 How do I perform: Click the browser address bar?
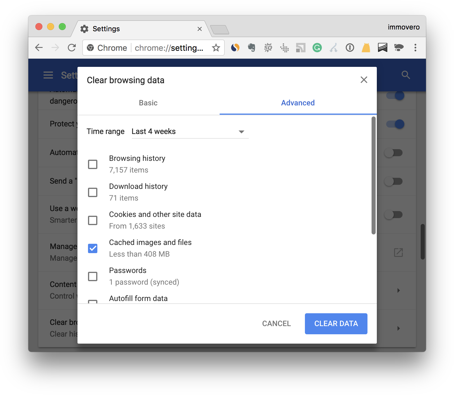coord(170,48)
